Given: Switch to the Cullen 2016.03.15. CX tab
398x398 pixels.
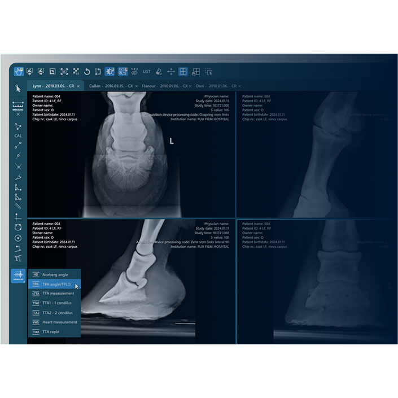Looking at the screenshot, I should coord(110,86).
